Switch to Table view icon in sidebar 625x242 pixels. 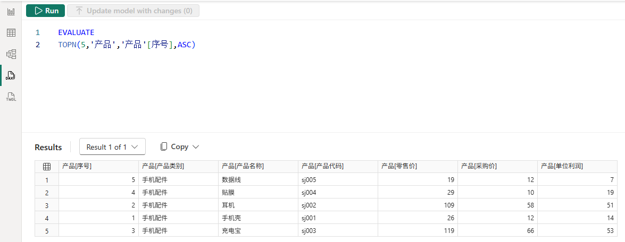11,32
